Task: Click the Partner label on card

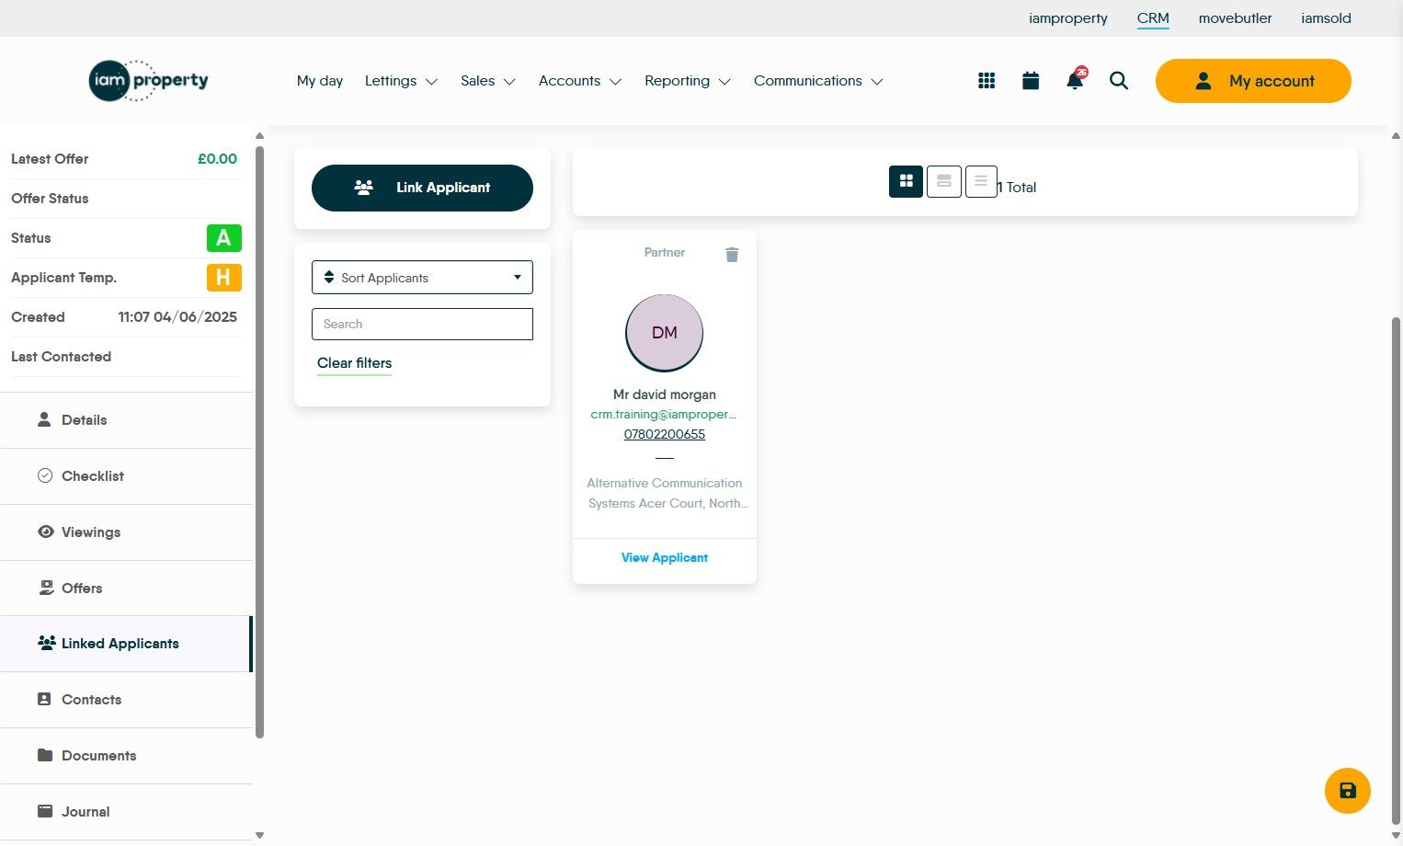Action: click(665, 253)
